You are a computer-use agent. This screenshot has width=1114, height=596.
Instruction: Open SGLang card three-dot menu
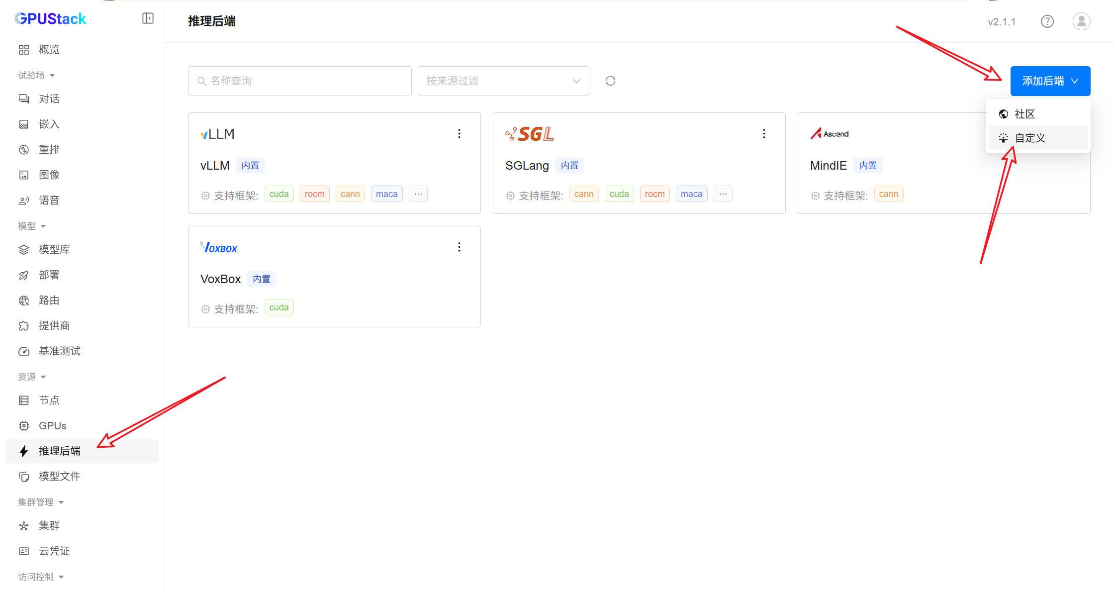pos(764,134)
